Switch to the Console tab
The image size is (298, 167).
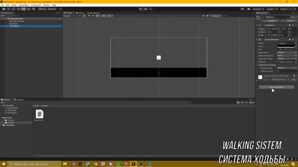tap(19, 100)
